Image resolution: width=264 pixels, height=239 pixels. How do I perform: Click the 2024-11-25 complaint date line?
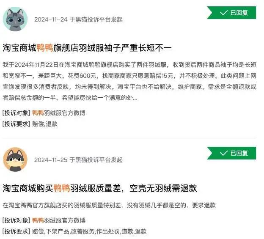click(78, 160)
